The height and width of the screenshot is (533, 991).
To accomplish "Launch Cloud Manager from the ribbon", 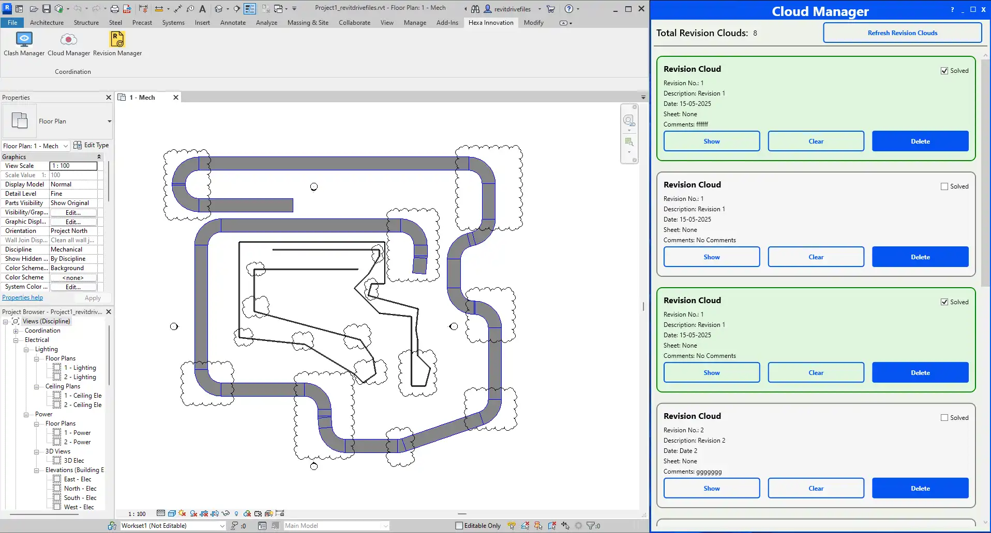I will 68,40.
